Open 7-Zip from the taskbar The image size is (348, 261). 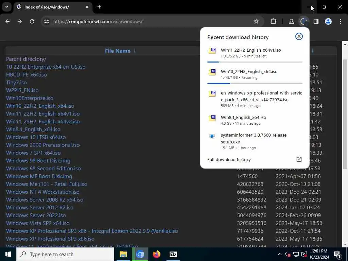click(173, 254)
